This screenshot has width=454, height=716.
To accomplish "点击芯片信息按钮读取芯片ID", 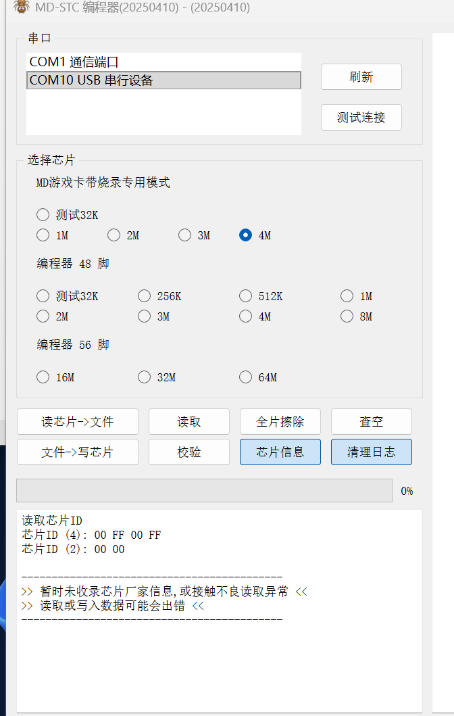I will point(280,452).
